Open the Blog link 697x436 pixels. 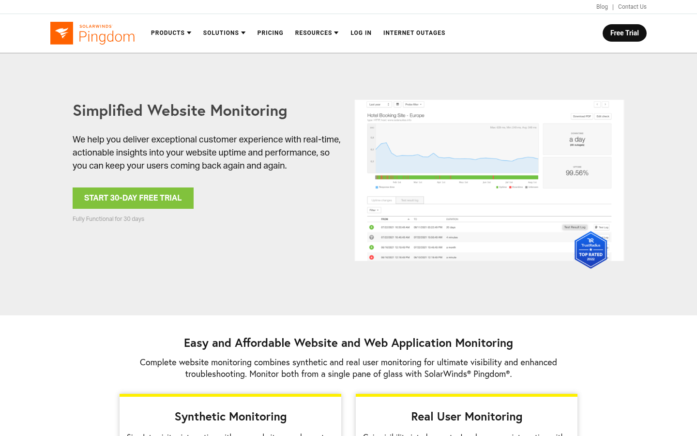[602, 7]
